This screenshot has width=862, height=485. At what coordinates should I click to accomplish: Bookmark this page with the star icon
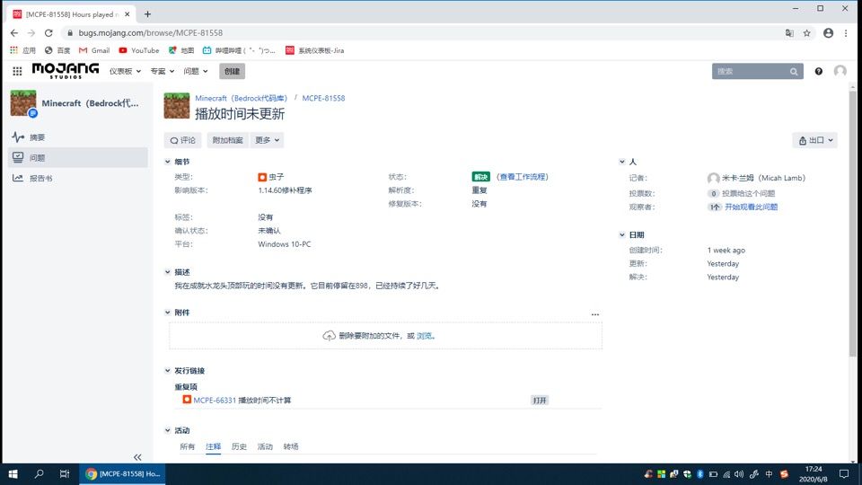pyautogui.click(x=806, y=33)
